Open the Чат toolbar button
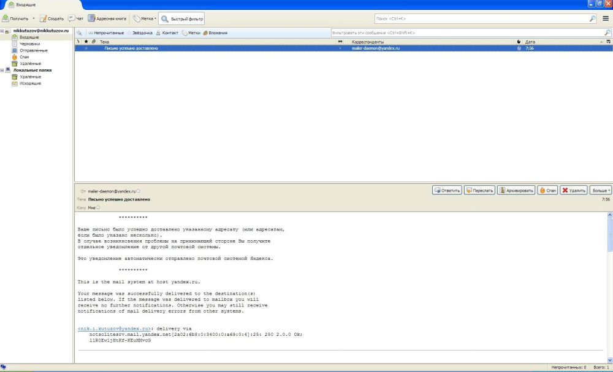613x372 pixels. [76, 18]
